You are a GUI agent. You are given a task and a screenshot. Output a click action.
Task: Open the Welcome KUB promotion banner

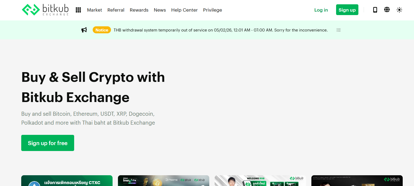coord(260,181)
